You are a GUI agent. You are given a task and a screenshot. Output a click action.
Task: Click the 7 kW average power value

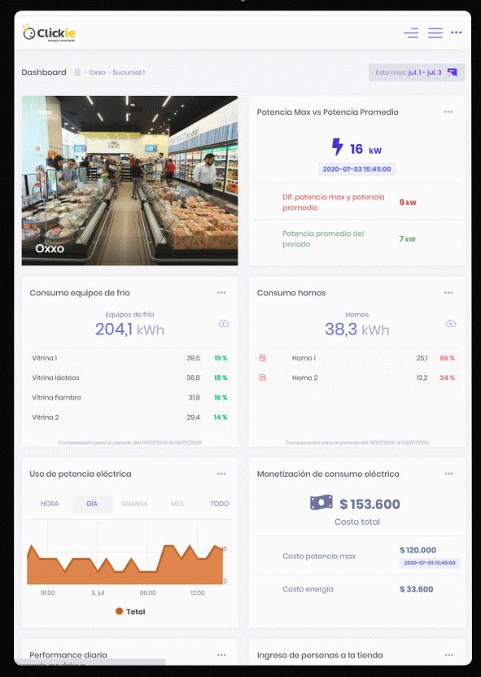coord(407,238)
